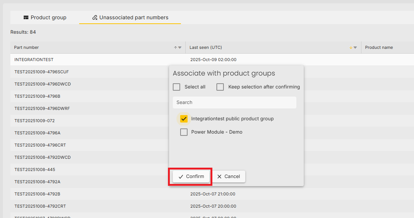The width and height of the screenshot is (414, 218).
Task: Click the Results: 84 count label
Action: 23,32
